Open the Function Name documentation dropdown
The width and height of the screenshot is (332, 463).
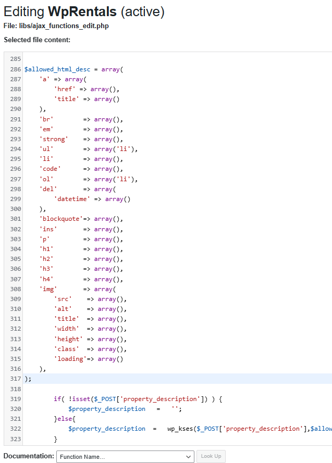point(125,456)
